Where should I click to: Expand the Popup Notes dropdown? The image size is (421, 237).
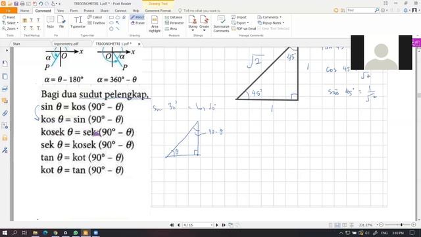270,23
